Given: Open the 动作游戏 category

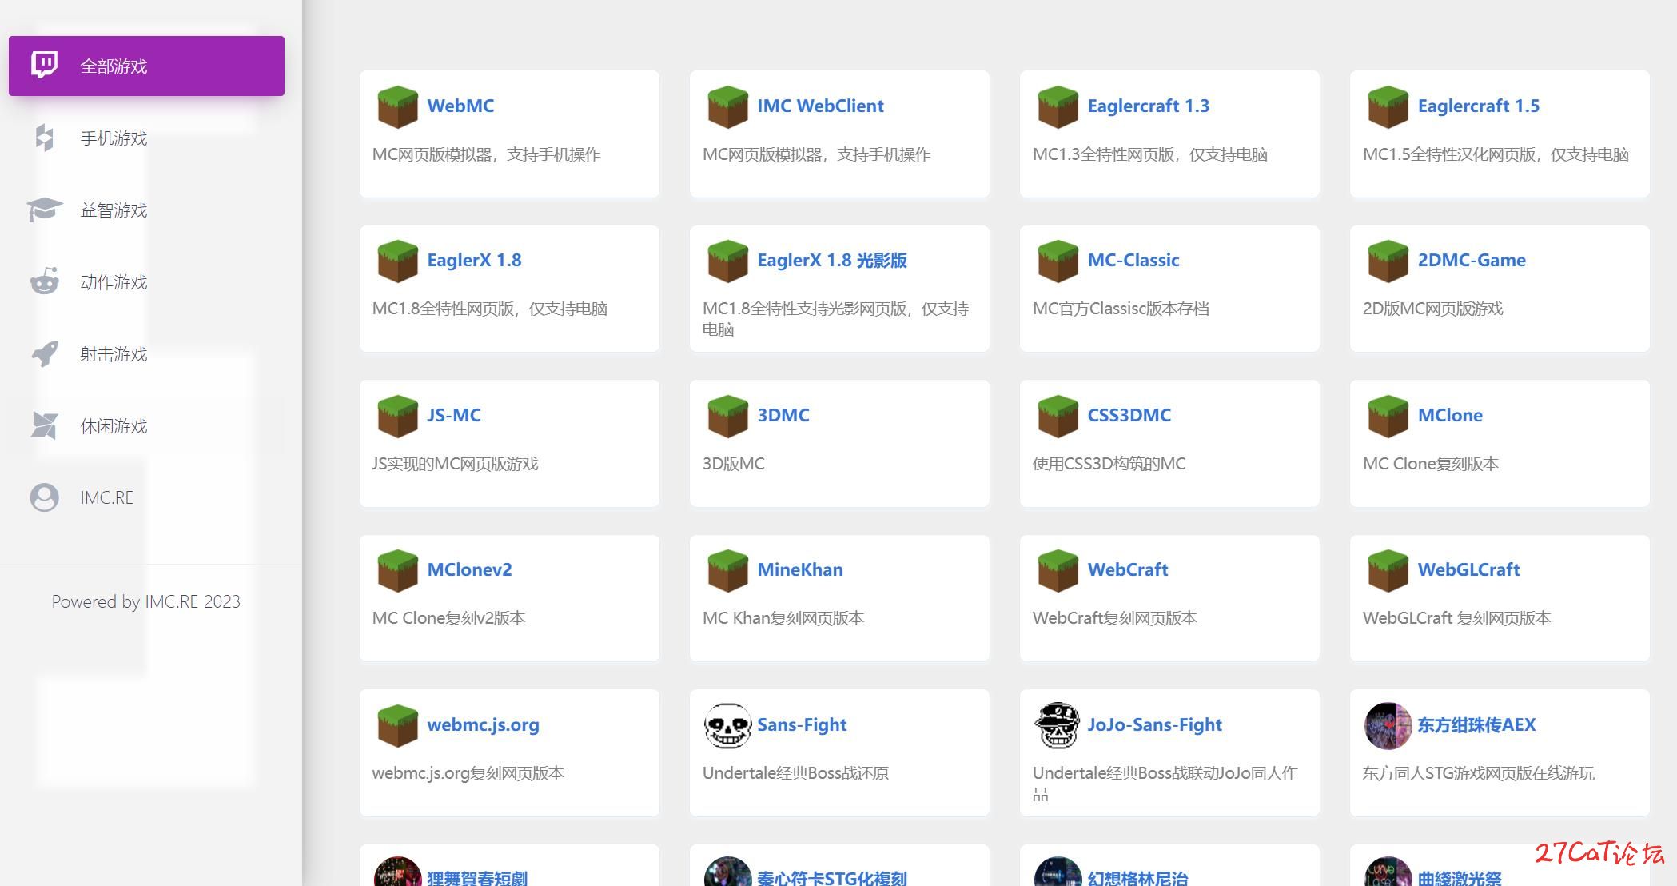Looking at the screenshot, I should [x=146, y=281].
